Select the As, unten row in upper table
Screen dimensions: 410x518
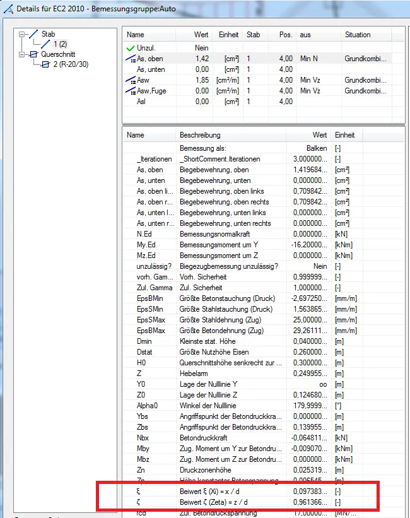click(x=257, y=69)
